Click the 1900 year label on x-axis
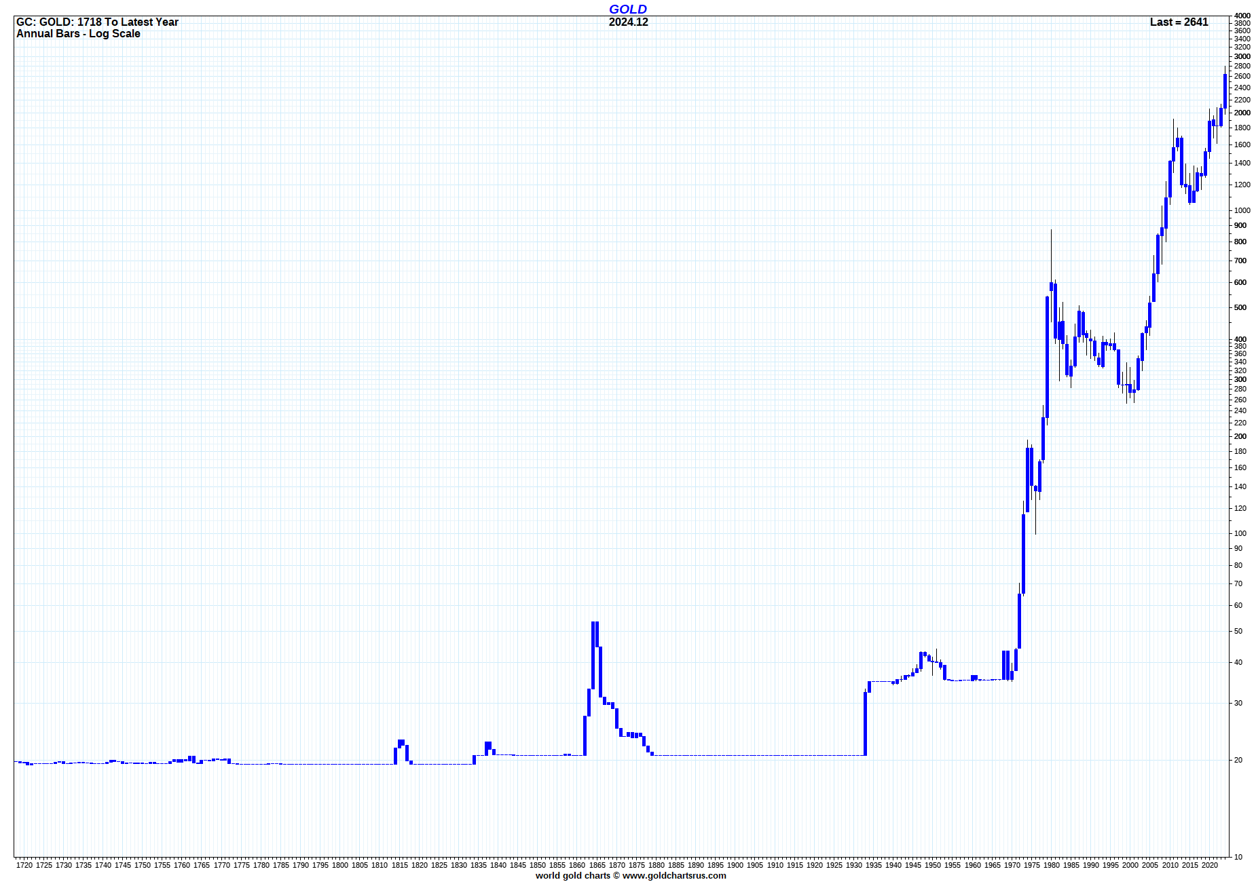The width and height of the screenshot is (1256, 882). (735, 865)
